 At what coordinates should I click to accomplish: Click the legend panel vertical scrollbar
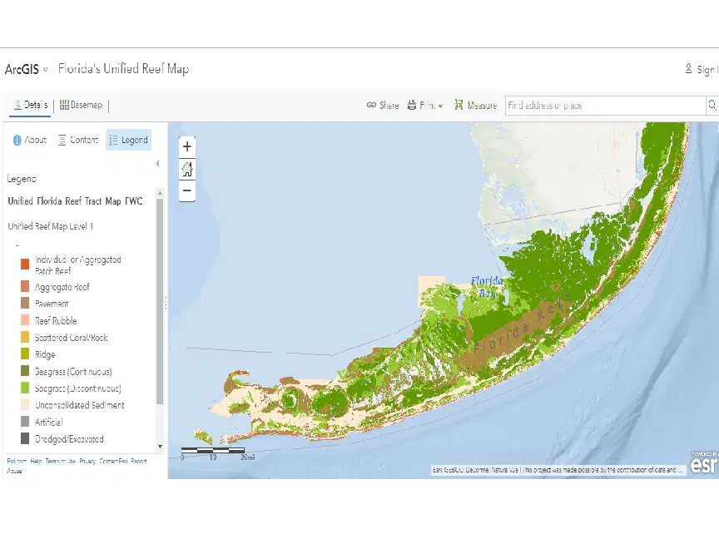[x=160, y=303]
